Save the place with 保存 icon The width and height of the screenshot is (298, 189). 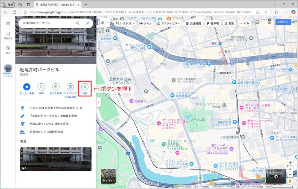click(41, 87)
